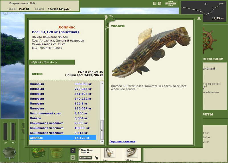
Task: Click the fish list scroll down arrow
Action: coord(102,142)
